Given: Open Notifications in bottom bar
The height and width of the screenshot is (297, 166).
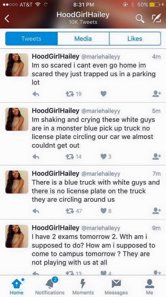Looking at the screenshot, I should [x=50, y=286].
